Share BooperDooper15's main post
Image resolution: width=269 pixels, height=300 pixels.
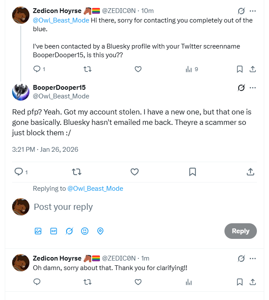click(x=250, y=172)
